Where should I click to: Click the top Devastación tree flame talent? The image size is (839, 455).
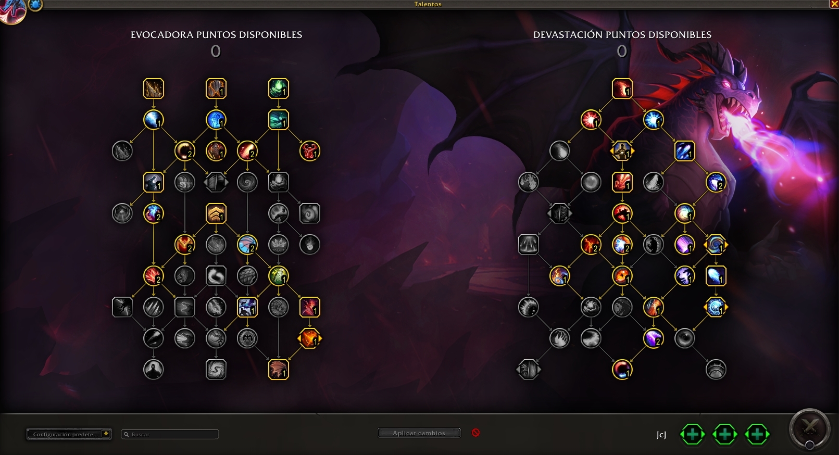pyautogui.click(x=622, y=89)
